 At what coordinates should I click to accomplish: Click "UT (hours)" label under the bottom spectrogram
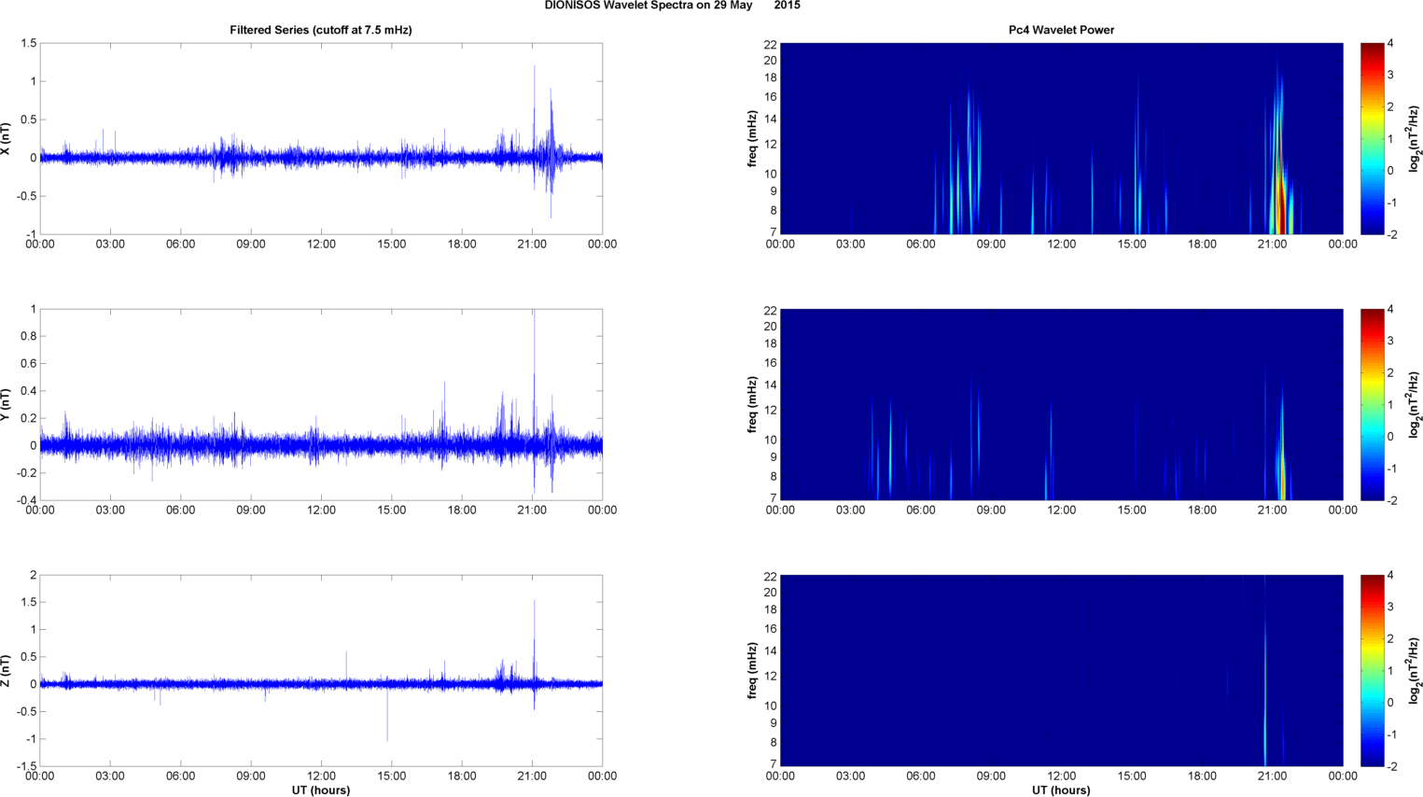[x=1061, y=790]
